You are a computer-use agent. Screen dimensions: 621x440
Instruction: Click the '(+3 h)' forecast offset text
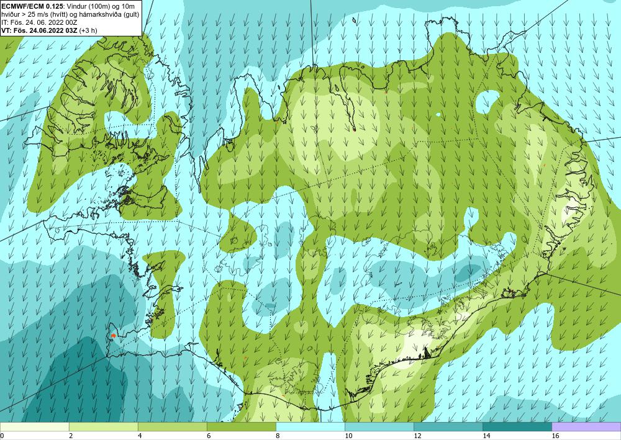click(88, 30)
